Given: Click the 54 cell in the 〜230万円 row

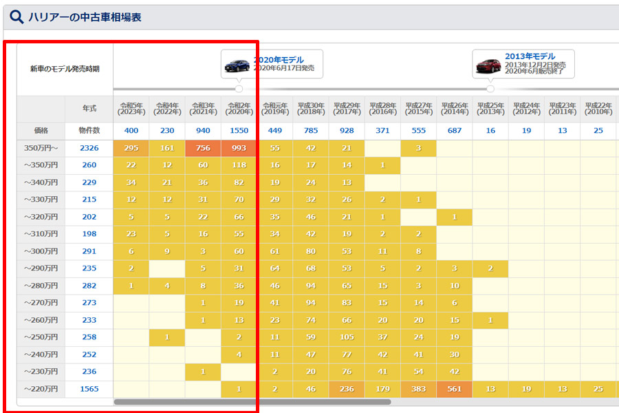Looking at the screenshot, I should [418, 372].
